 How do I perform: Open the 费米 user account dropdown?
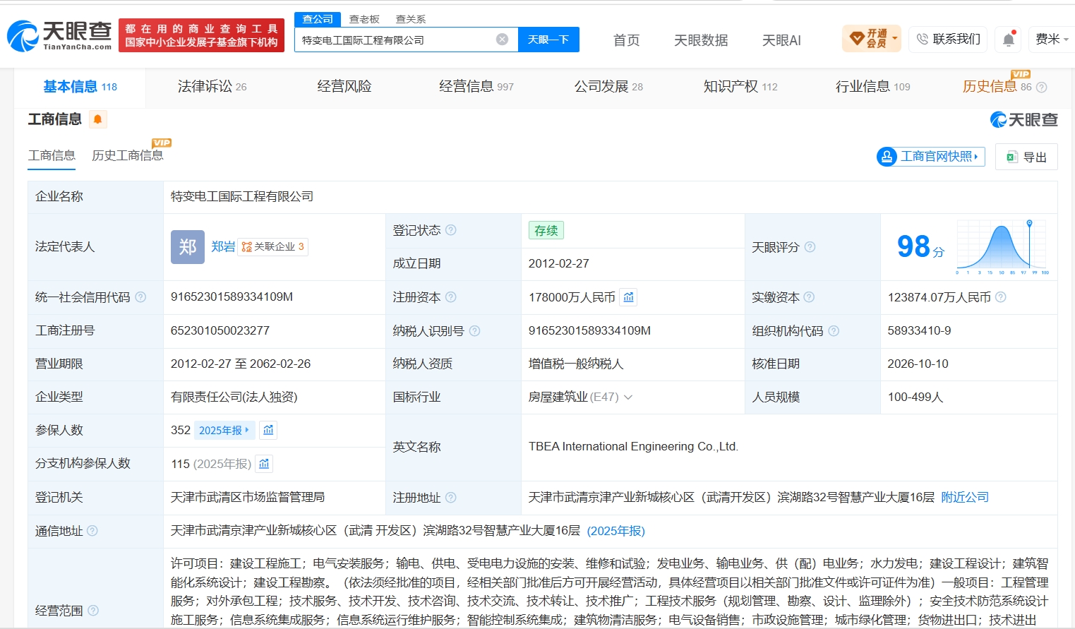[1051, 40]
